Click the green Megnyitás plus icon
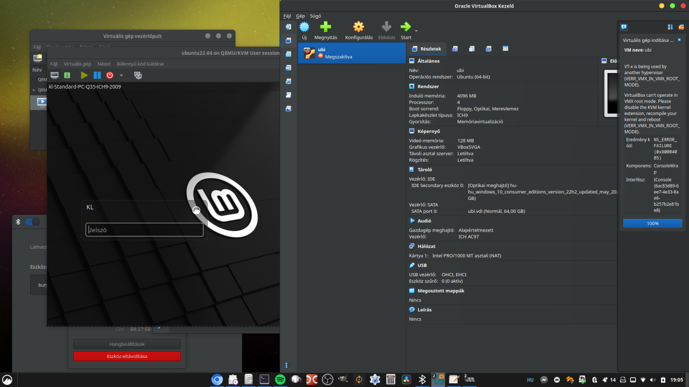This screenshot has height=387, width=689. (326, 27)
